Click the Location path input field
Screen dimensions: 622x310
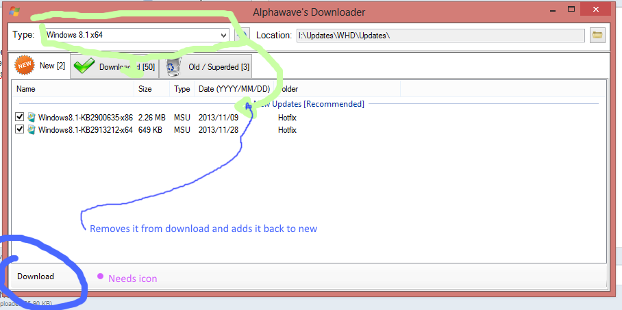(x=440, y=36)
